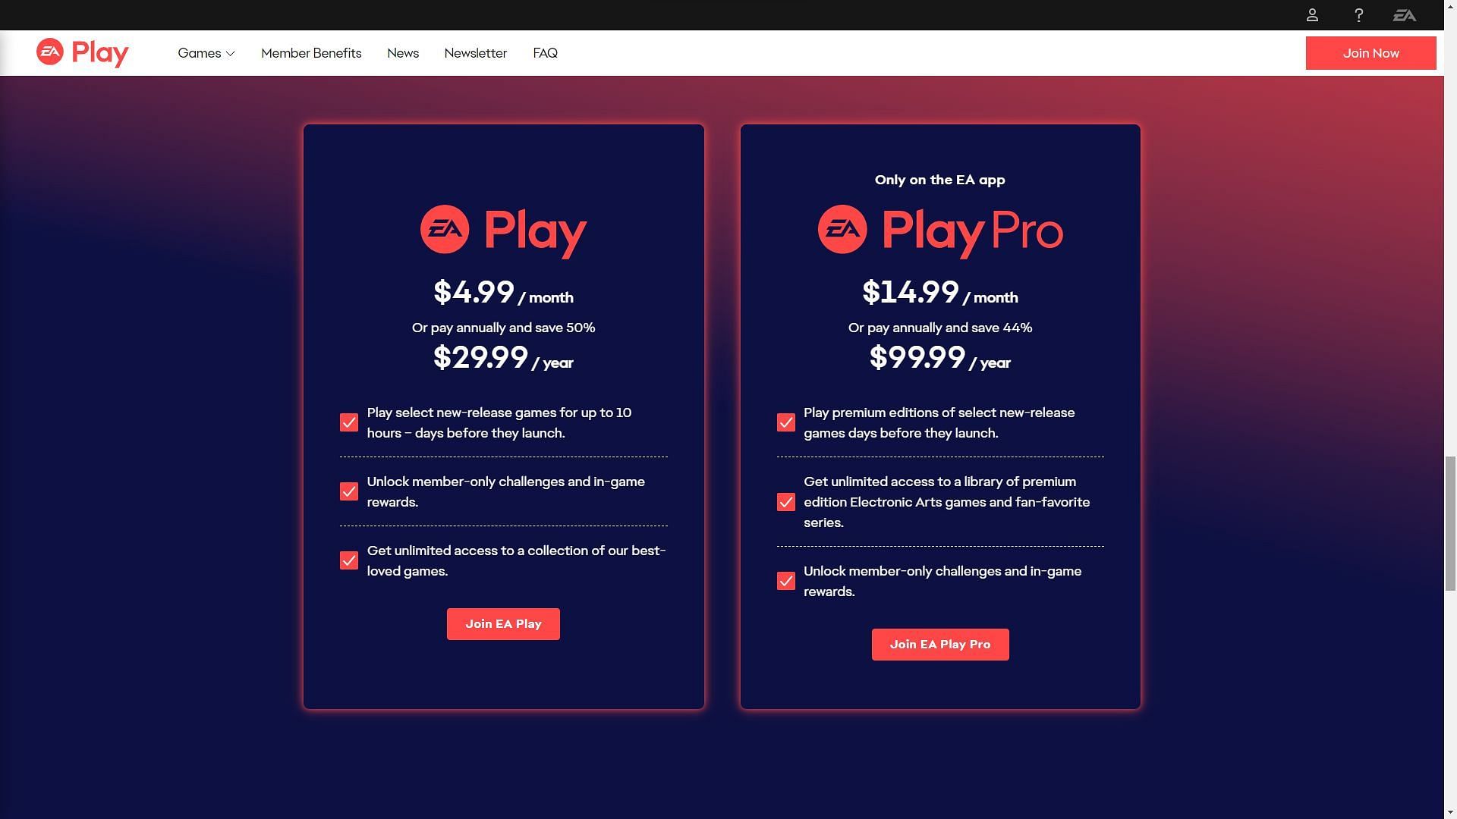Click the user account icon
The width and height of the screenshot is (1457, 819).
click(x=1311, y=14)
